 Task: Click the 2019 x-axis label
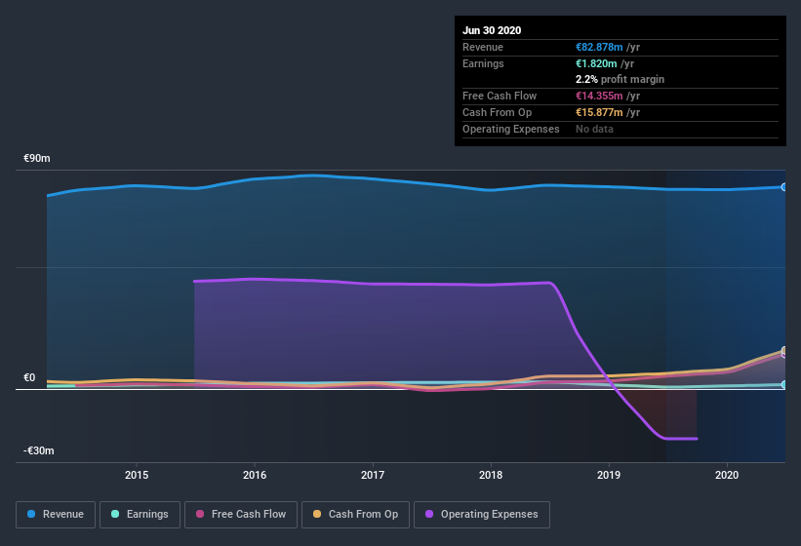(609, 475)
